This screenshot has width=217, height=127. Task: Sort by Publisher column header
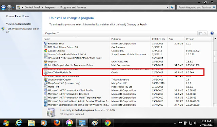tap(130, 39)
